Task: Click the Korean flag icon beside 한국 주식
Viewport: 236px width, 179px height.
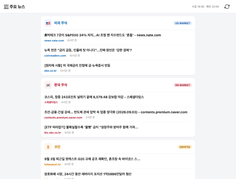Action: pyautogui.click(x=48, y=85)
